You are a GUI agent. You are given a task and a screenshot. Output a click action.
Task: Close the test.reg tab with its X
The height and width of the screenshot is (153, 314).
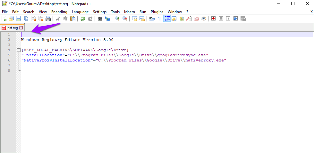pyautogui.click(x=21, y=28)
